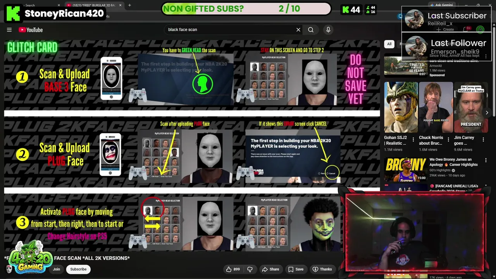
Task: Open the Jim Carrey short options menu
Action: [483, 139]
